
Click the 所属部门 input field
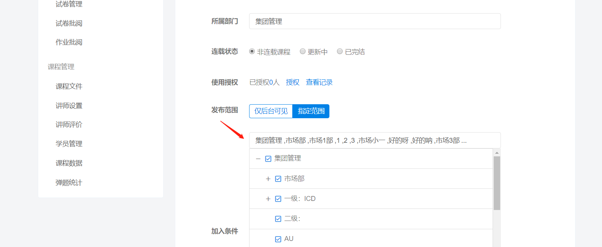[x=375, y=22]
